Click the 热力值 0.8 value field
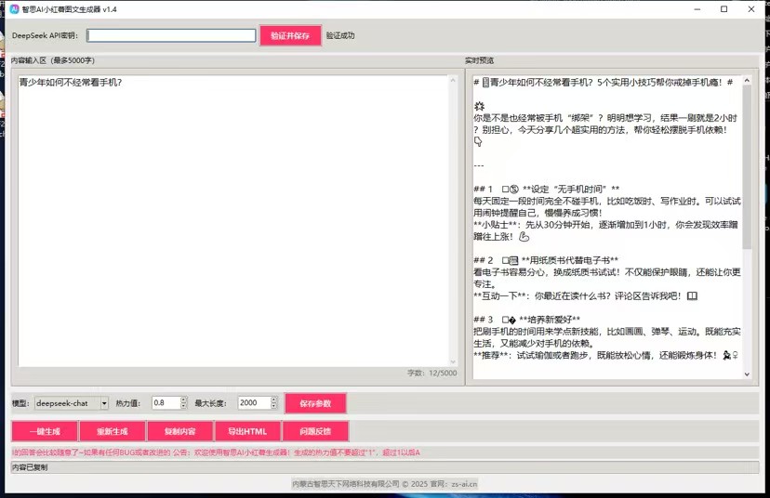 [x=166, y=403]
